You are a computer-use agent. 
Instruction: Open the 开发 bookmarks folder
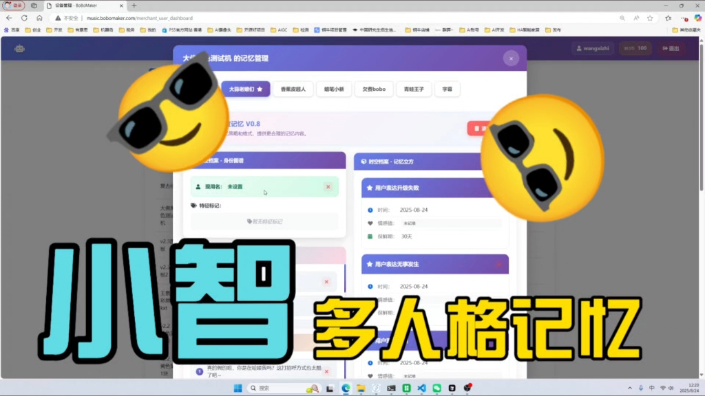54,30
